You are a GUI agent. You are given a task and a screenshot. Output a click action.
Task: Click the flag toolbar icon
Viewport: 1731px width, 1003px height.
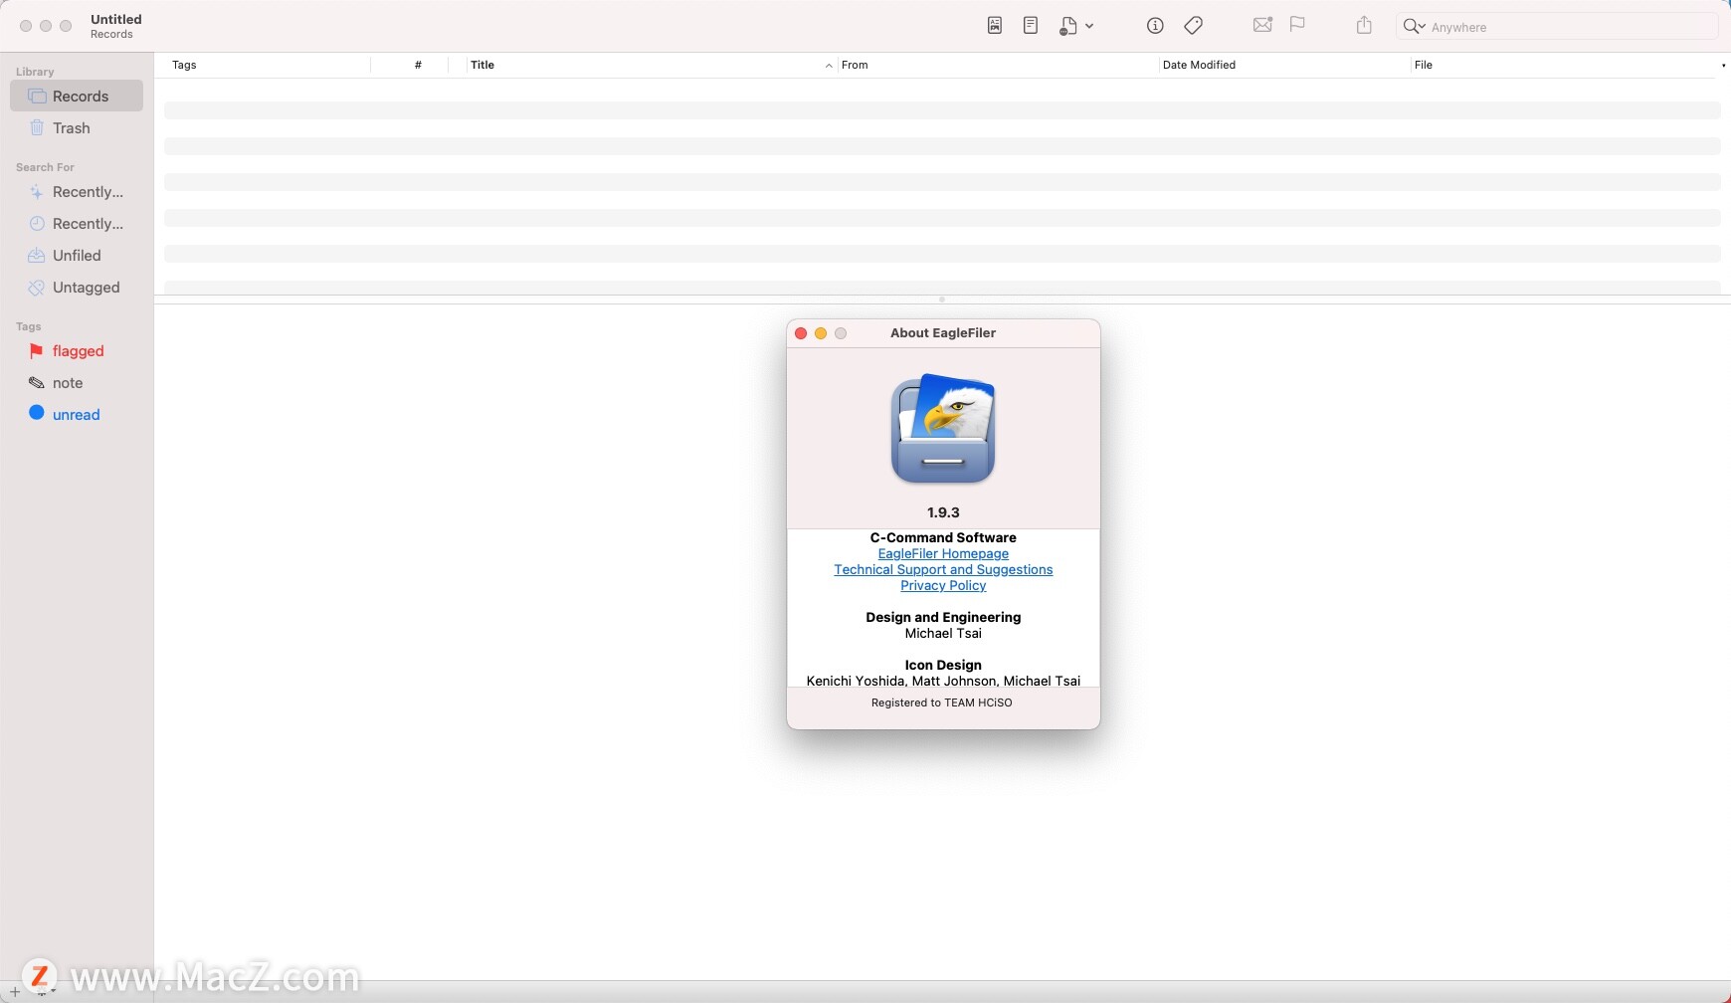pyautogui.click(x=1297, y=25)
